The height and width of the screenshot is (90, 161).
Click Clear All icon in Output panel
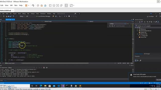(x=44, y=68)
